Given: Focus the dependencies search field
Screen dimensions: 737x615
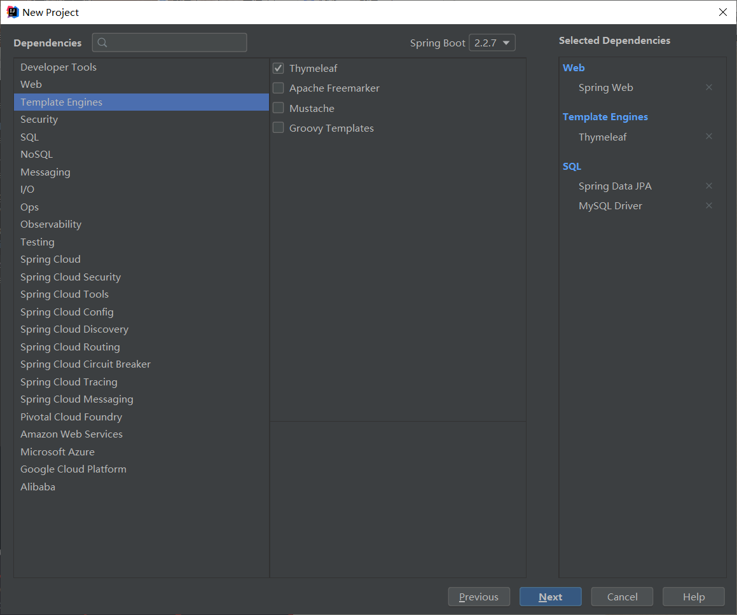Looking at the screenshot, I should click(170, 43).
